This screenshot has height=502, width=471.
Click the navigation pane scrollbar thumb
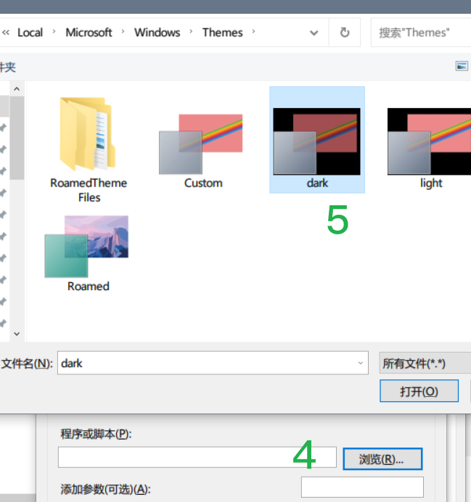click(17, 138)
